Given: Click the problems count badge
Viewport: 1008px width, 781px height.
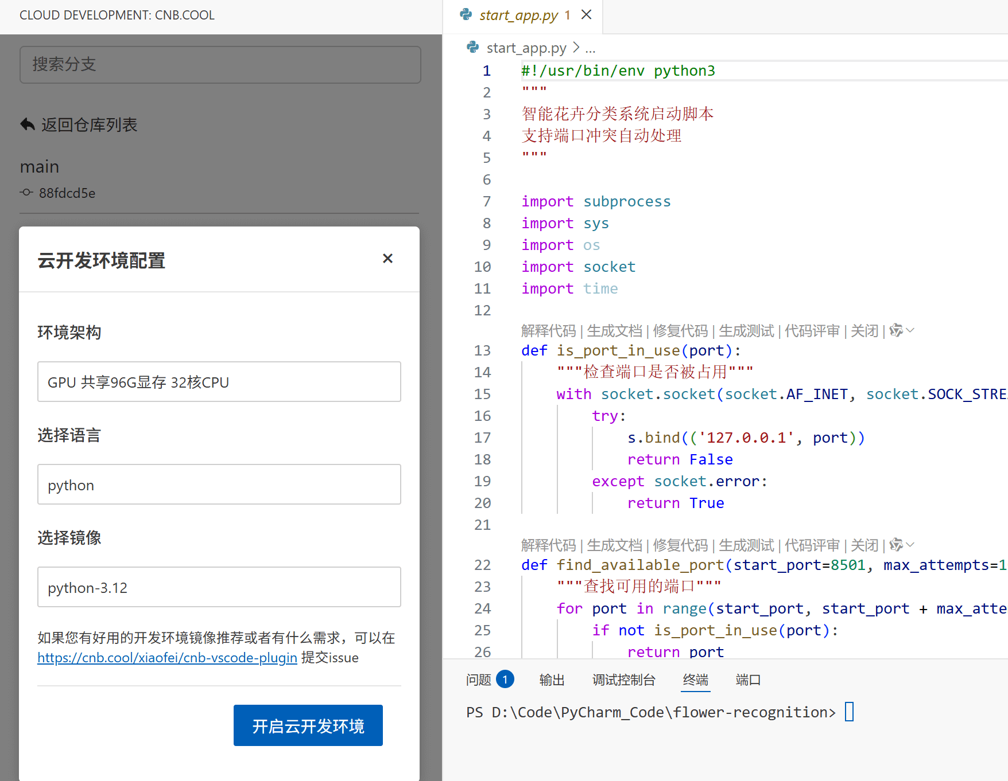Looking at the screenshot, I should click(505, 680).
